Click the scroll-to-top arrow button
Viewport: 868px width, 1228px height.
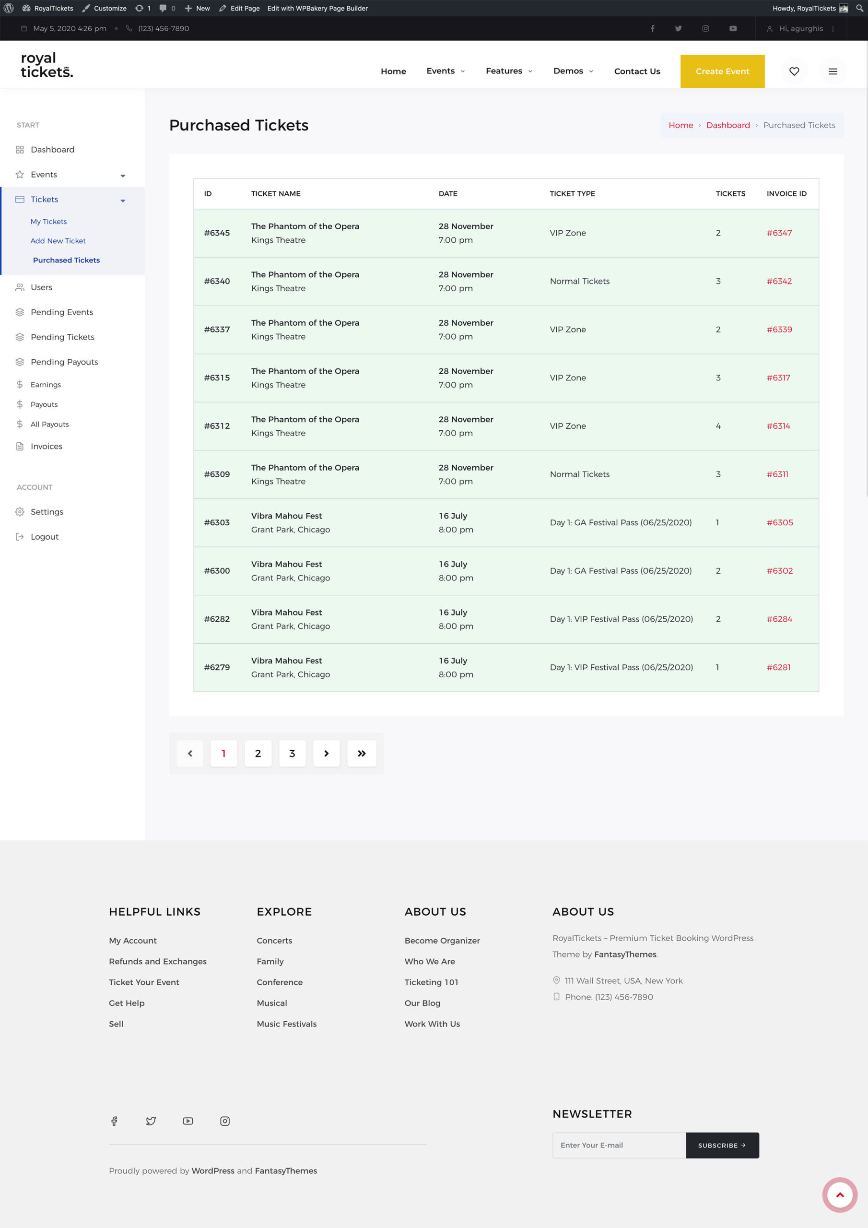point(840,1195)
